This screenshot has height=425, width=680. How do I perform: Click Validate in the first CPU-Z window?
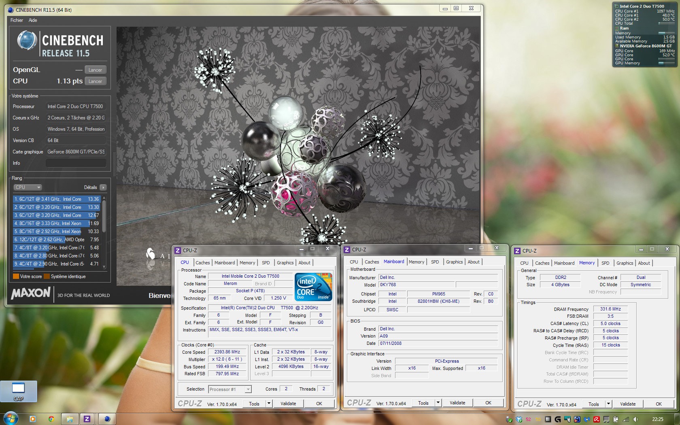(x=288, y=404)
